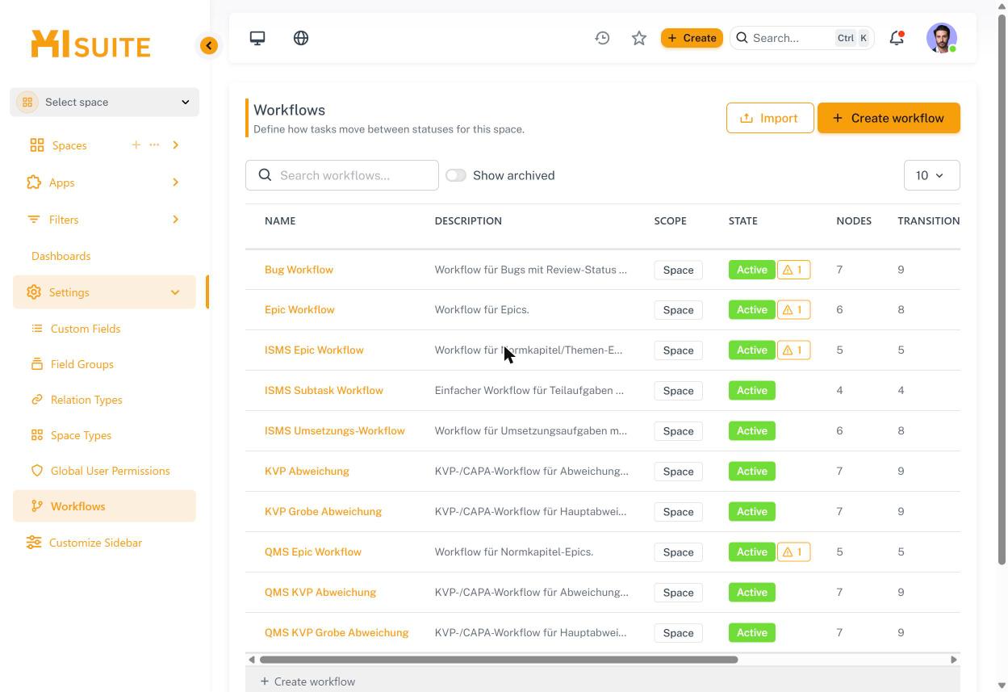This screenshot has width=1008, height=692.
Task: Click the Global User Permissions shield icon
Action: point(37,471)
